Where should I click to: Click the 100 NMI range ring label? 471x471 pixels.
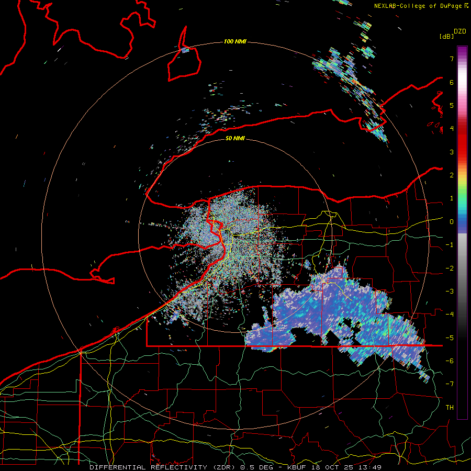(x=235, y=41)
